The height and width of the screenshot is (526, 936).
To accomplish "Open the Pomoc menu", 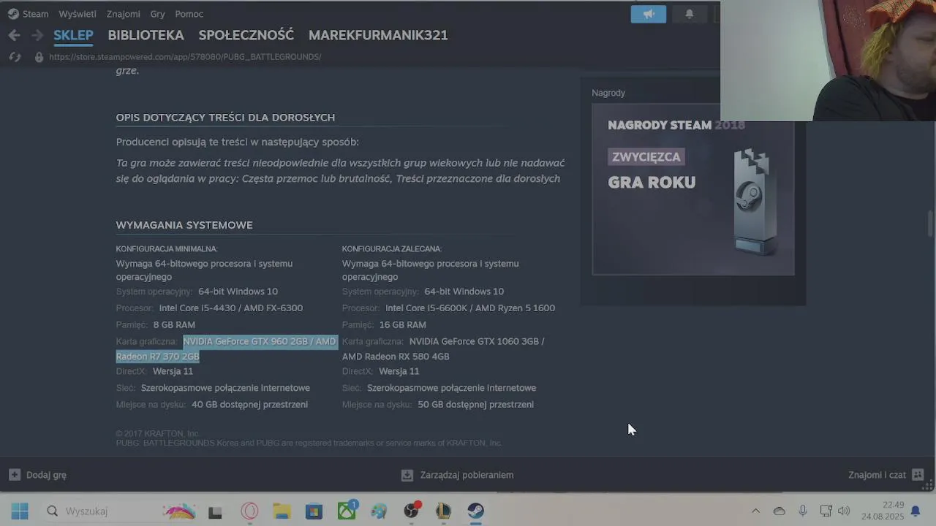I will [189, 14].
